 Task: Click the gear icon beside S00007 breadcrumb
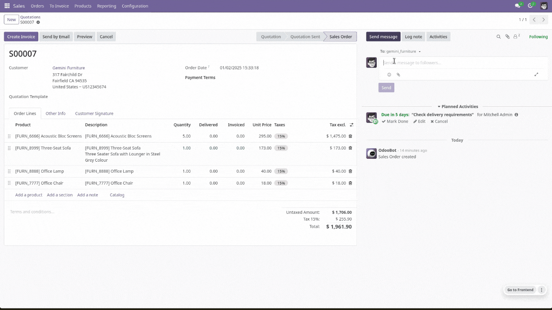[38, 22]
